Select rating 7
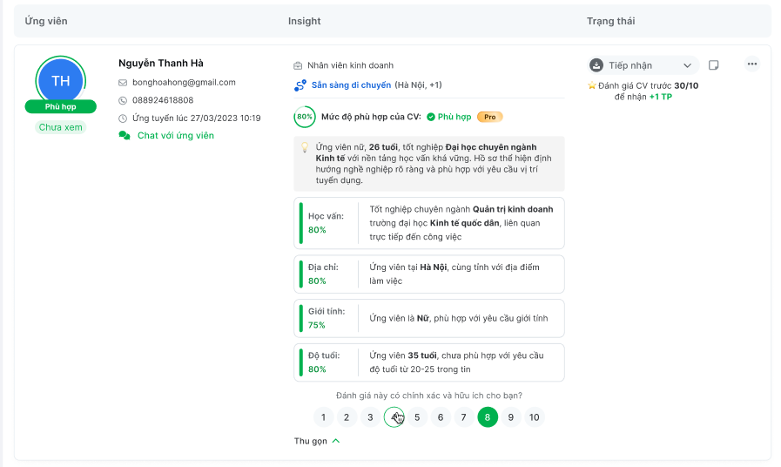 point(464,417)
